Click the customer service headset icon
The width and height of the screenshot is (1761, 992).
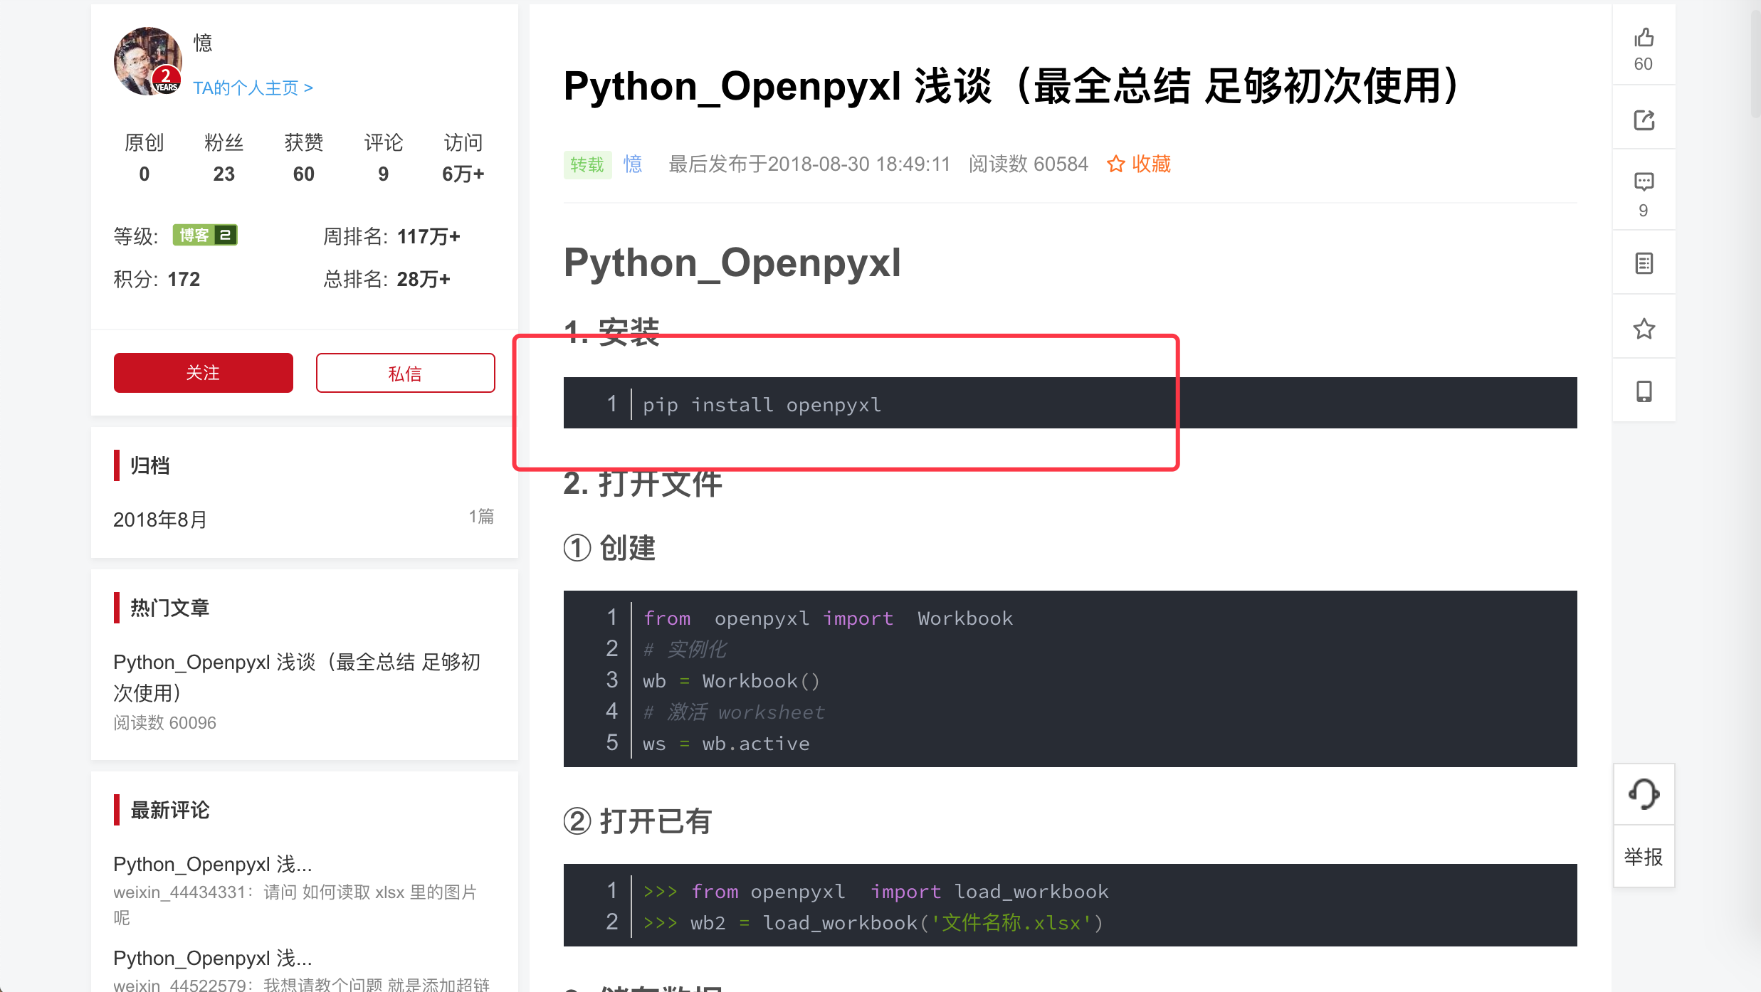(x=1644, y=794)
